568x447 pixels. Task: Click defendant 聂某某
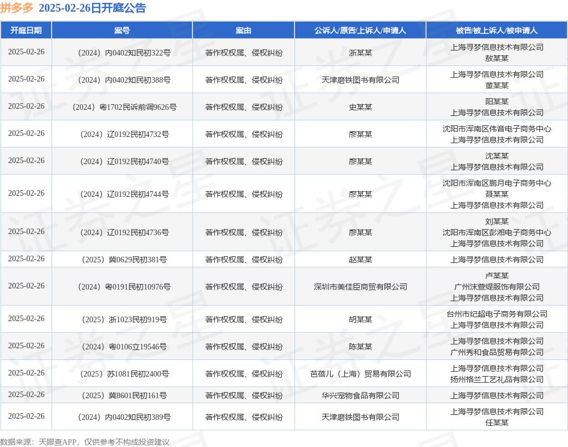(x=497, y=194)
